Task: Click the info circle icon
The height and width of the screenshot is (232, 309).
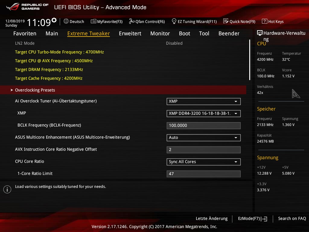Action: click(7, 189)
